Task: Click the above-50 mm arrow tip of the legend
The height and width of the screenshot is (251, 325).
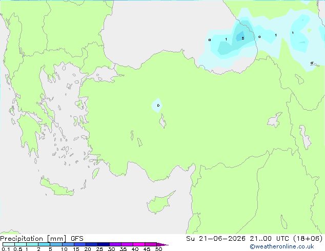Action: (162, 244)
